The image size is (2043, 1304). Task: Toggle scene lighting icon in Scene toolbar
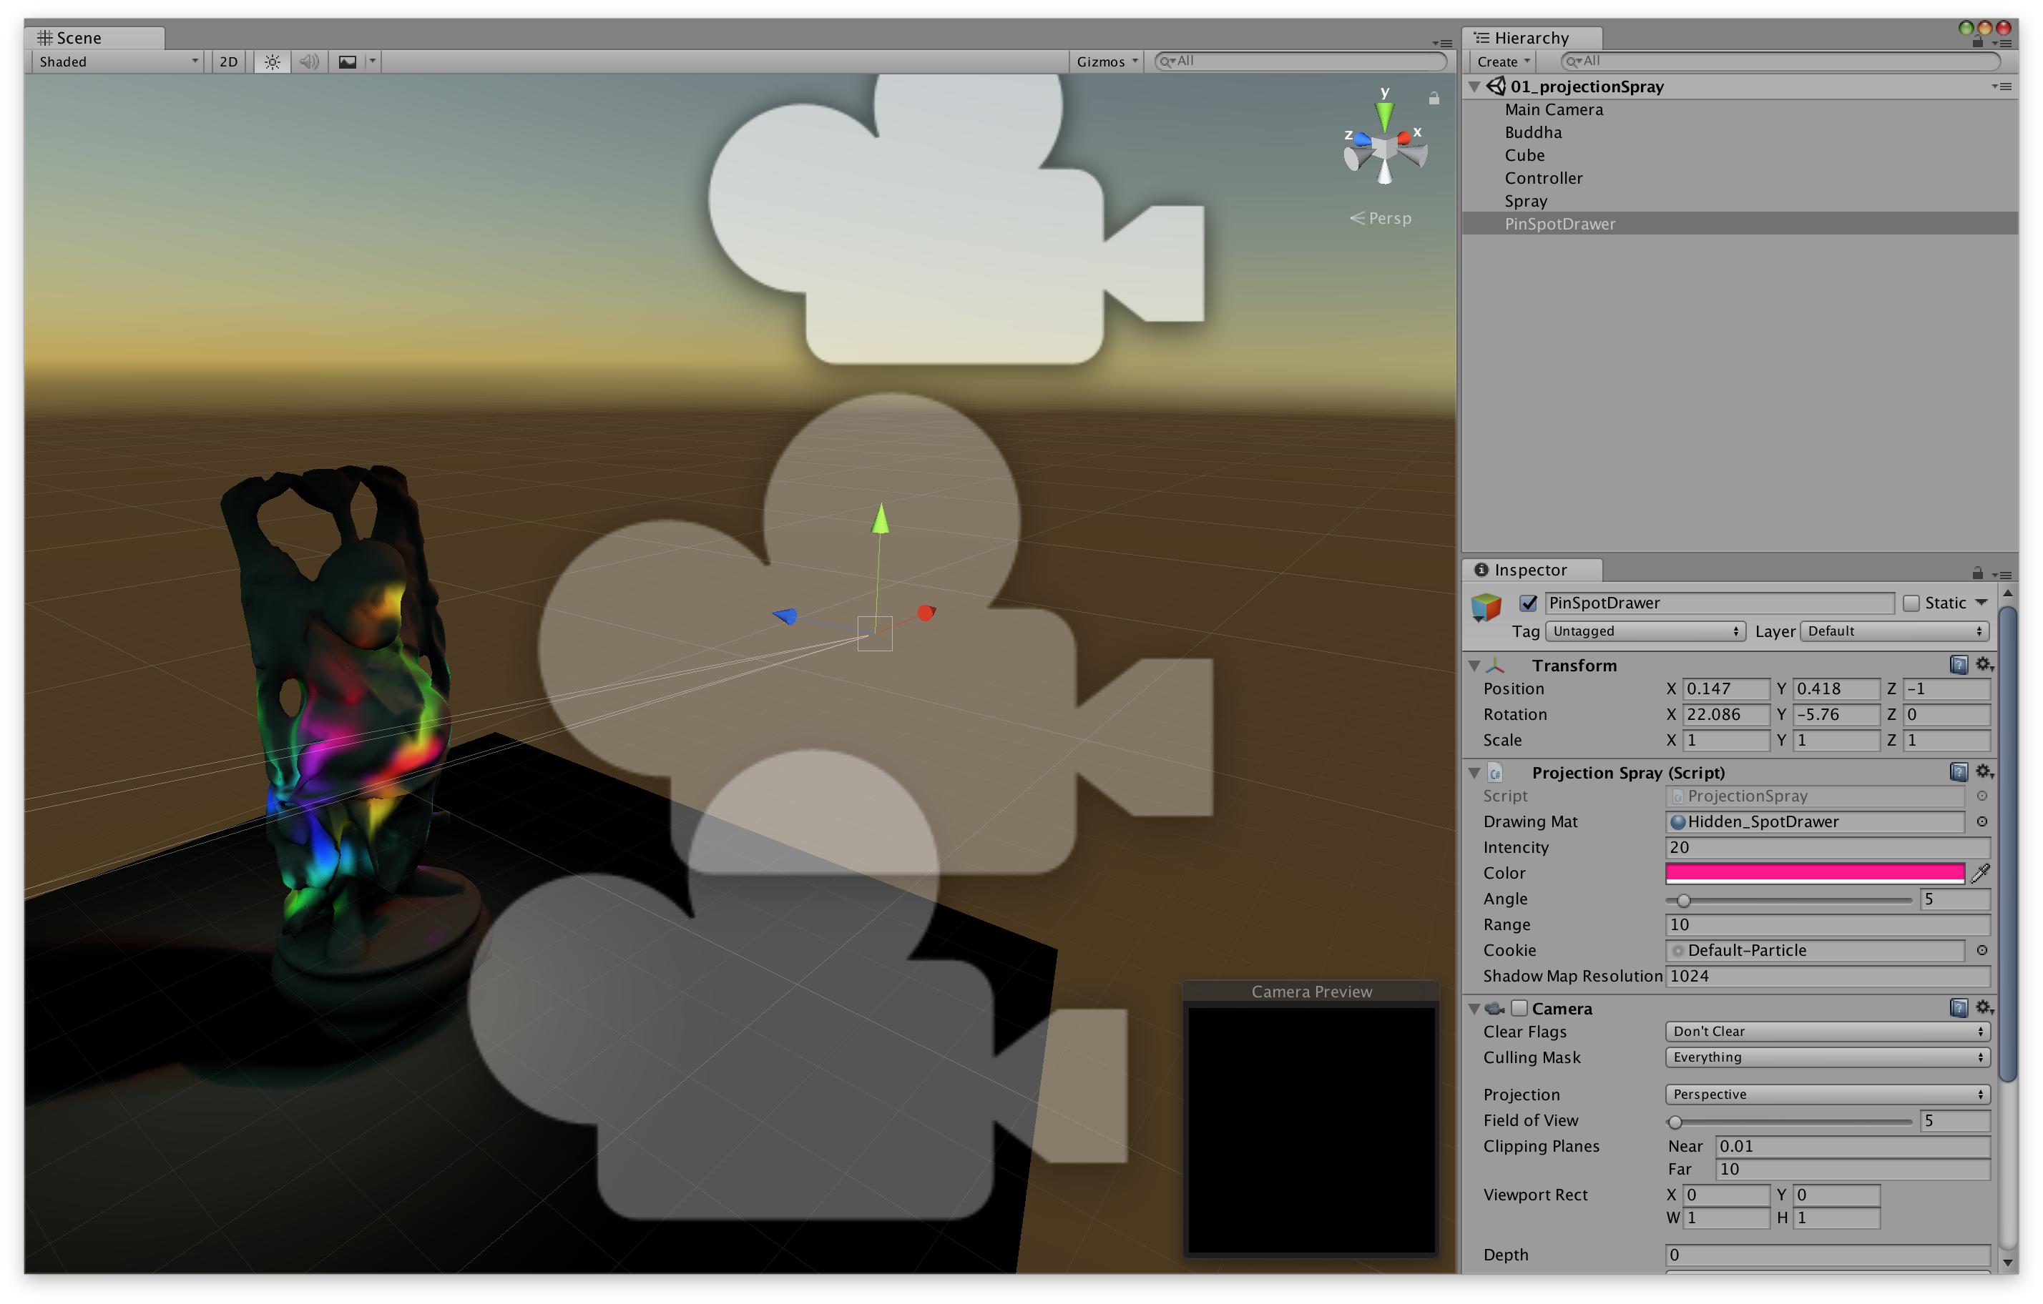point(272,61)
